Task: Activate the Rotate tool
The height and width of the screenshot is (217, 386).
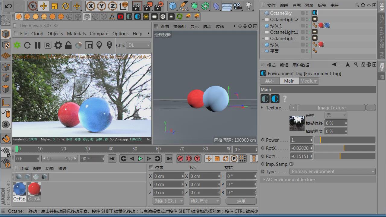Action: (x=65, y=6)
